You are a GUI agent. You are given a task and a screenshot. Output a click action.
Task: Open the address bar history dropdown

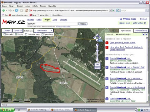click(x=110, y=11)
